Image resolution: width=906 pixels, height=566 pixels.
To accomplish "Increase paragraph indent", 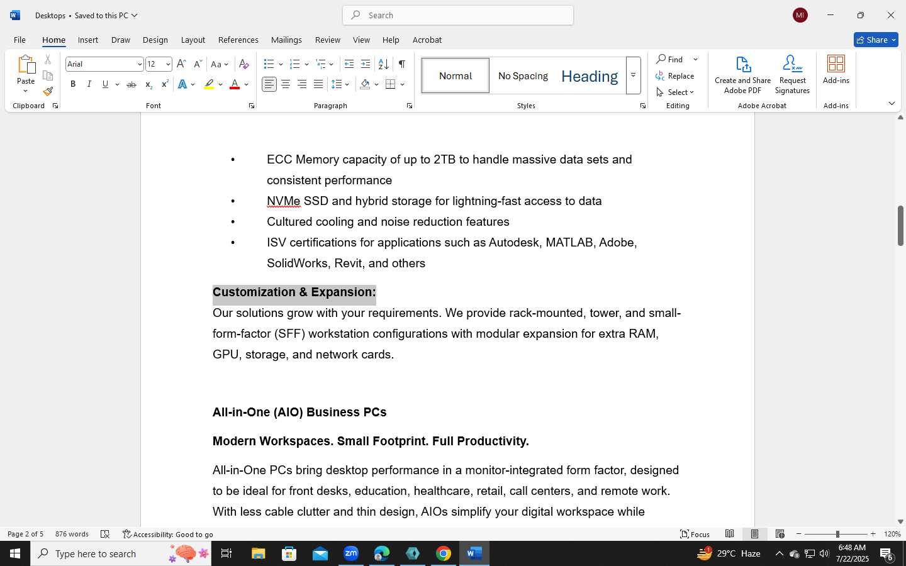I will pyautogui.click(x=366, y=64).
